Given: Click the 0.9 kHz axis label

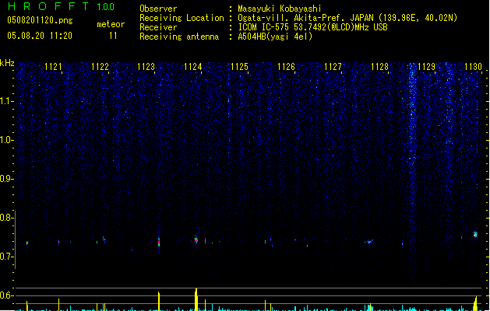Looking at the screenshot, I should (x=6, y=179).
